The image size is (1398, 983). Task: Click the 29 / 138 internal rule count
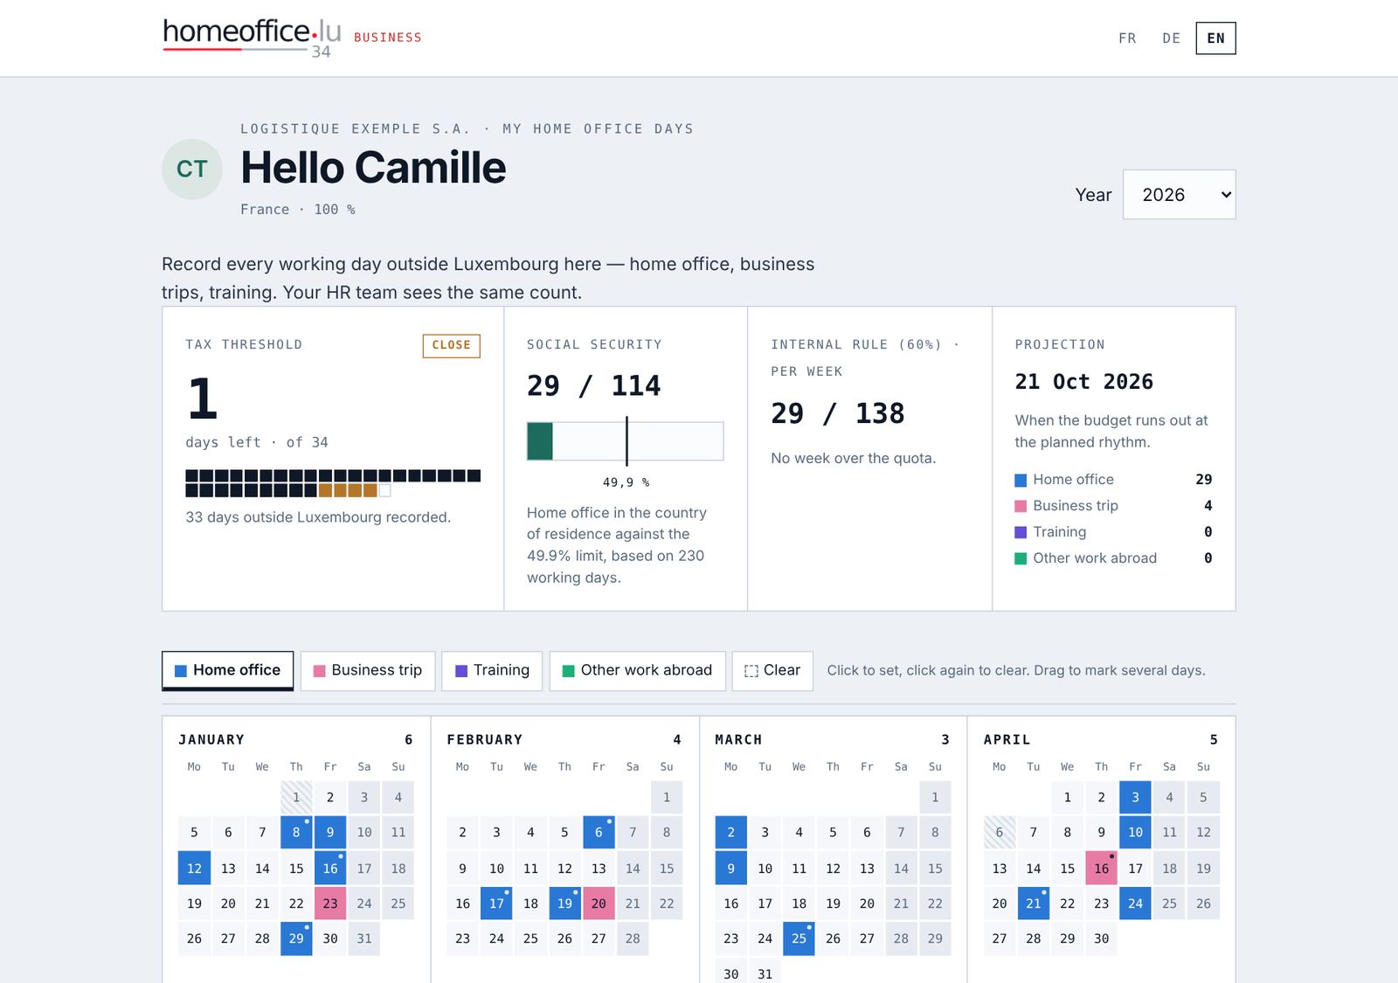(x=837, y=413)
